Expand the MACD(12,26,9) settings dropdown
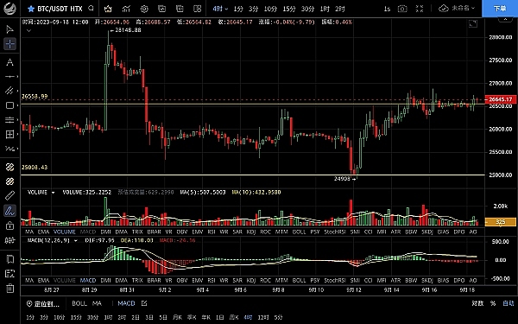Screen dimensions: 518x324 76,240
